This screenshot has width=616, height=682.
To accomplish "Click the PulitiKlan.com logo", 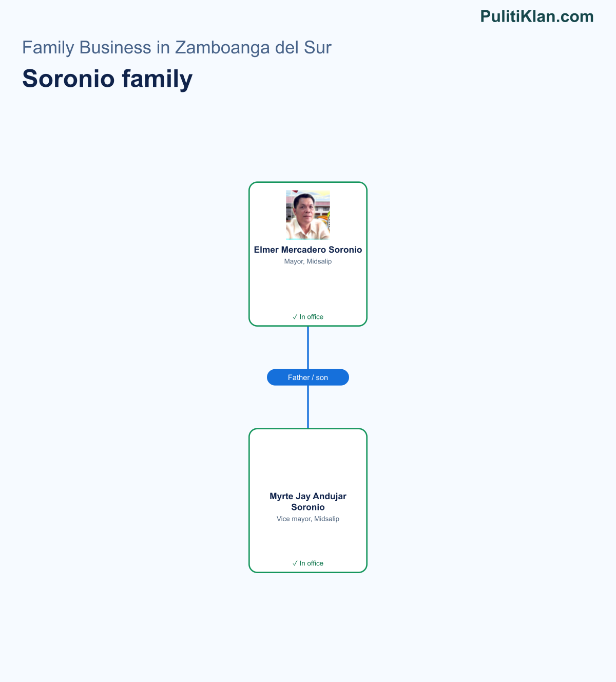I will (537, 16).
